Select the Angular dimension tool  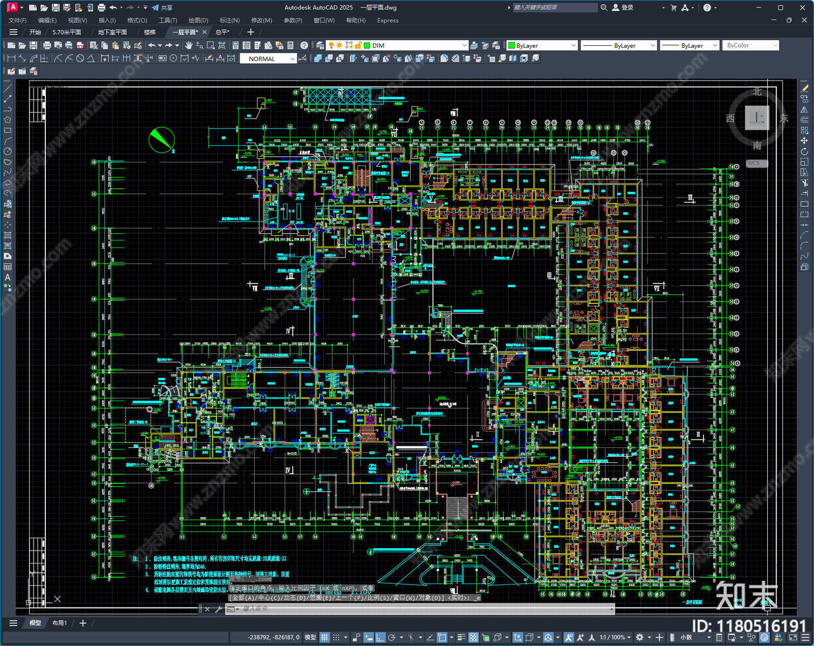coord(91,59)
